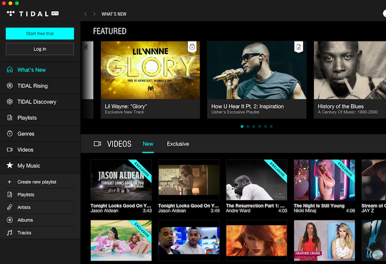This screenshot has width=386, height=264.
Task: Open the pool party exclusive video thumbnail
Action: coord(121,240)
